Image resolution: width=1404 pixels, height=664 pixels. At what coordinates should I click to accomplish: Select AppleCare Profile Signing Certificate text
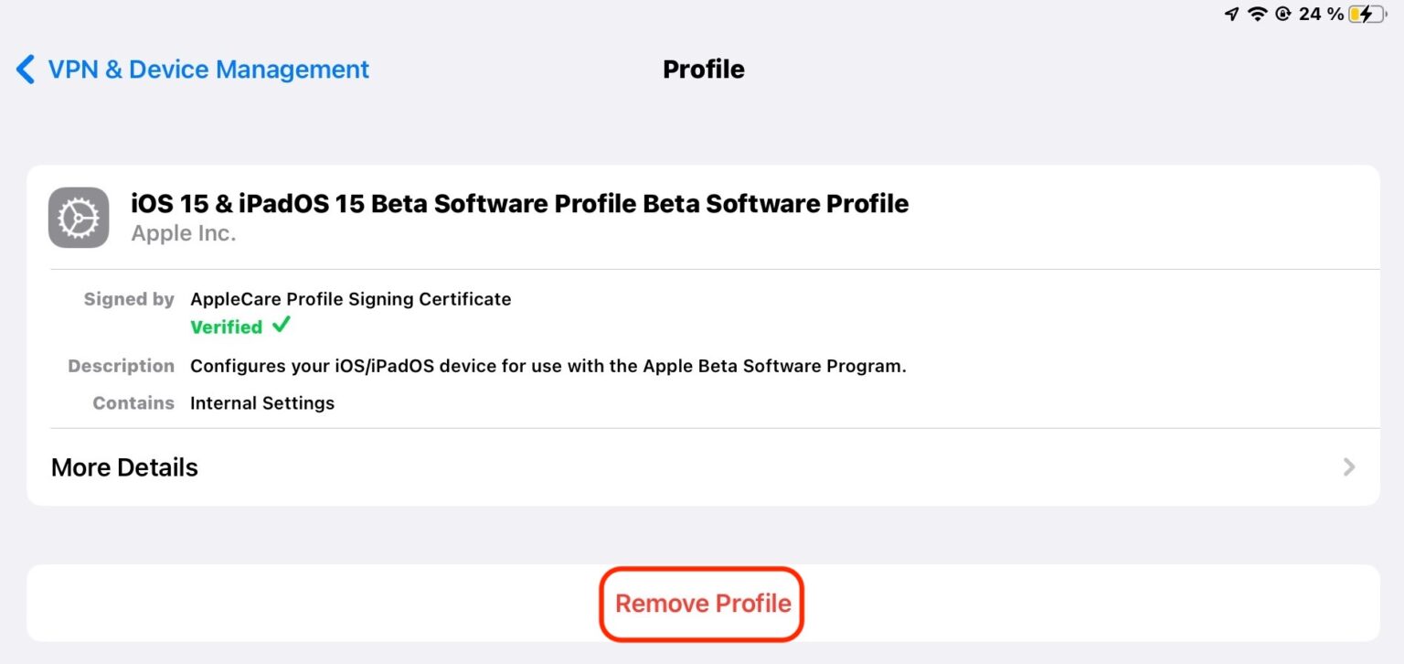click(350, 299)
